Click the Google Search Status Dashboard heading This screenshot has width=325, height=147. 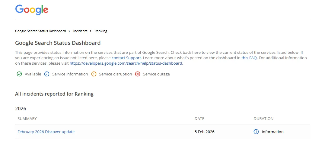58,43
